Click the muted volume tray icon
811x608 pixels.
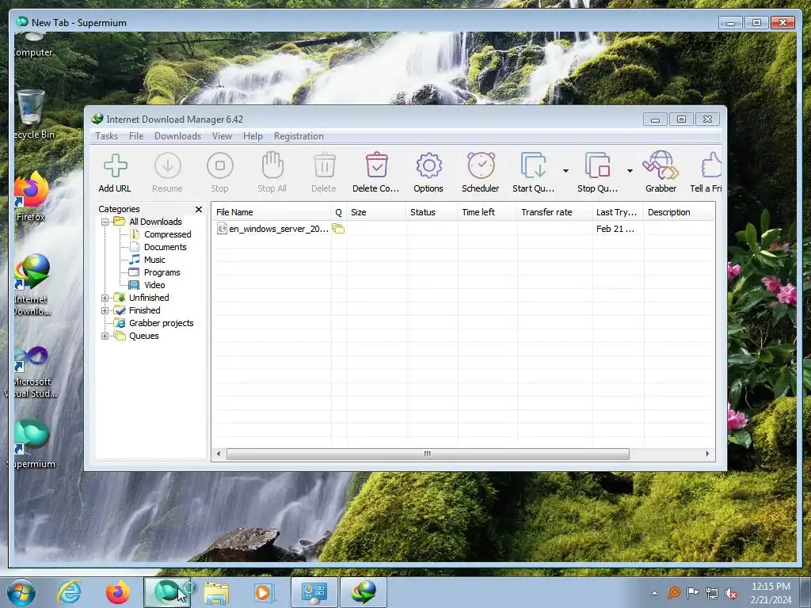[x=731, y=594]
